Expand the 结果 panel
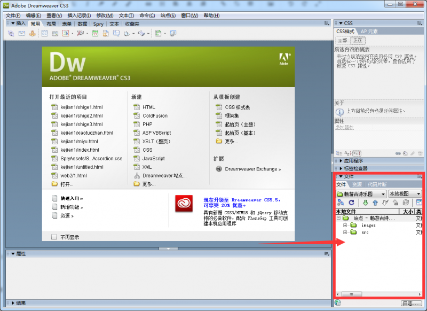This screenshot has width=427, height=311. point(13,303)
